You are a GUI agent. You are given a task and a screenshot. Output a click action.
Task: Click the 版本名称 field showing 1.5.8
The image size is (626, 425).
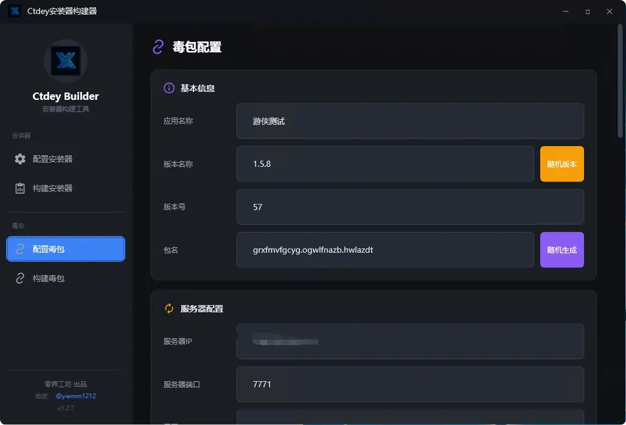pyautogui.click(x=385, y=164)
